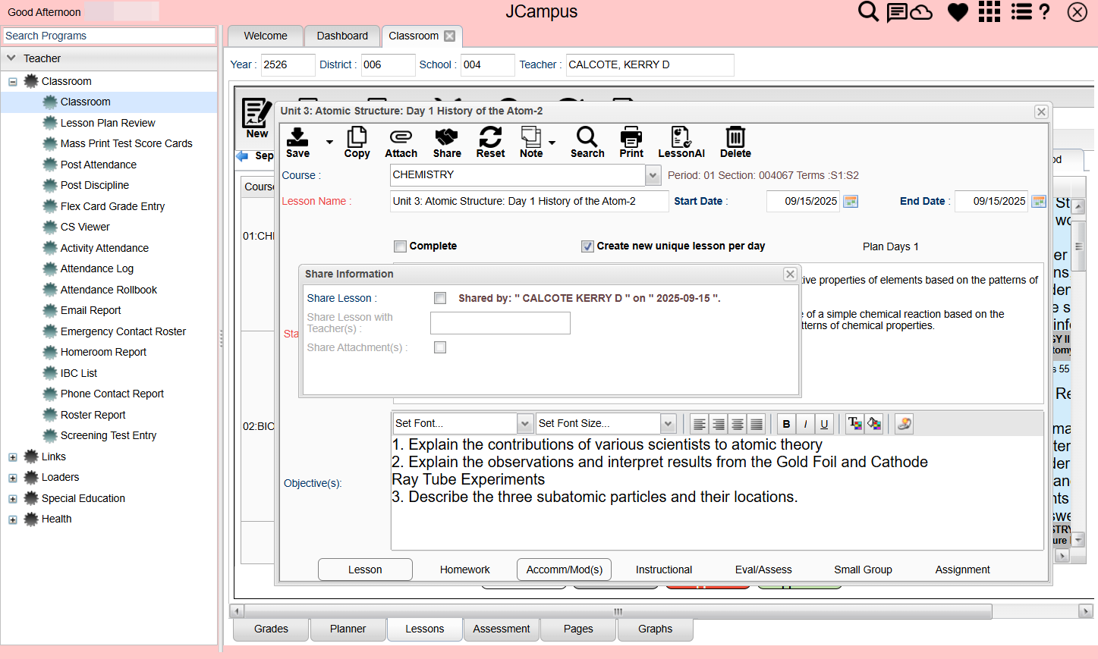Click the Copy lesson icon
The height and width of the screenshot is (659, 1098).
tap(357, 142)
